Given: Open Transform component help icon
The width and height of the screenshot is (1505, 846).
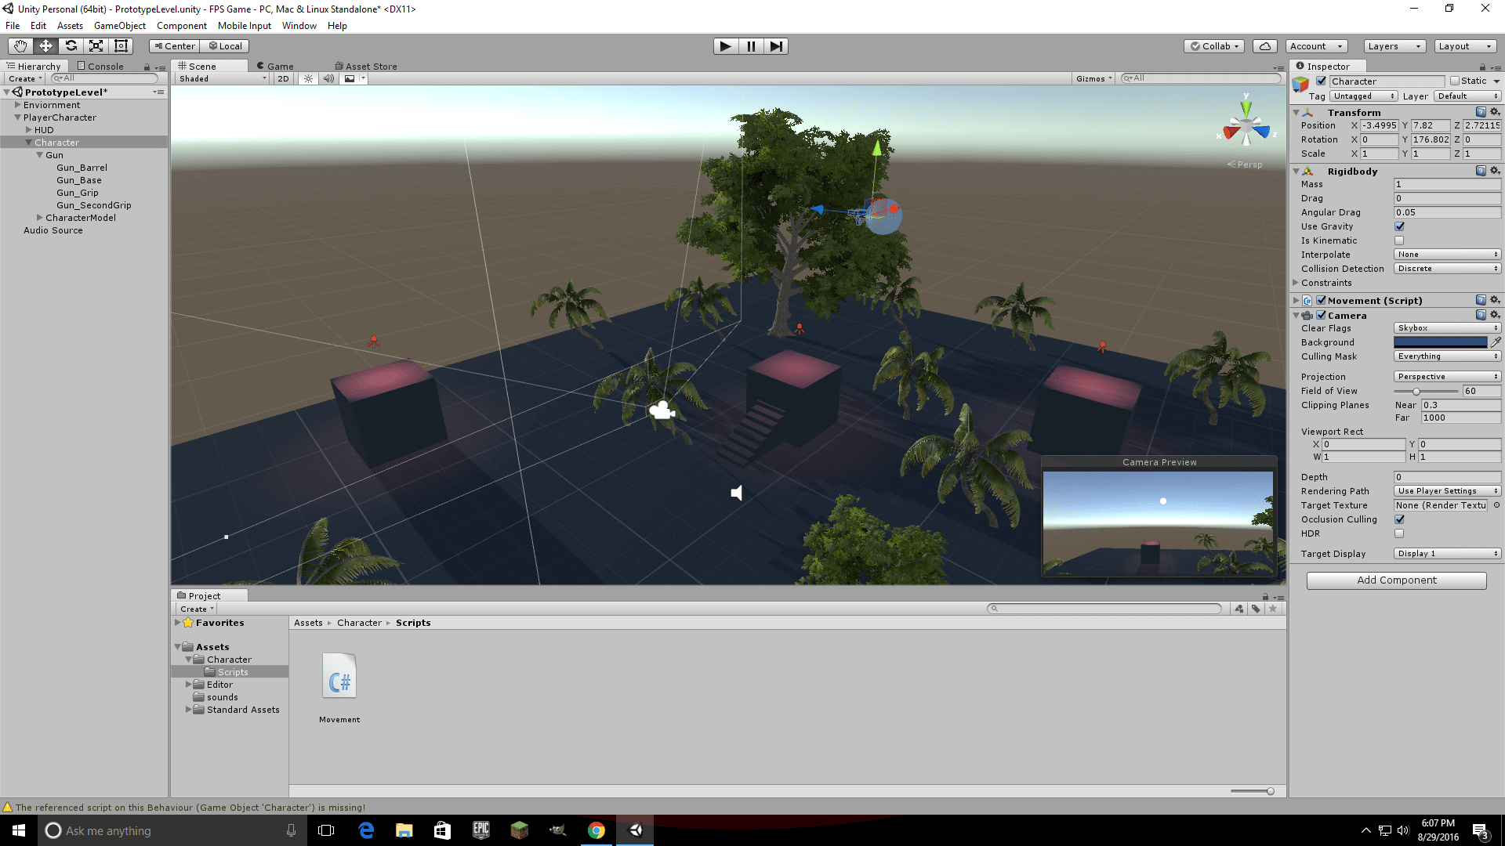Looking at the screenshot, I should (1481, 112).
